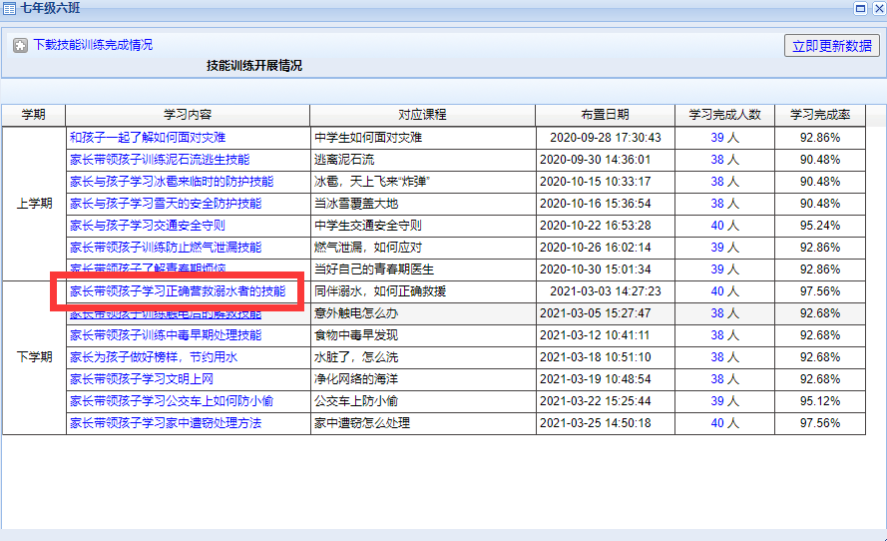Open the 下载技能训练完成情况 link

click(x=93, y=46)
